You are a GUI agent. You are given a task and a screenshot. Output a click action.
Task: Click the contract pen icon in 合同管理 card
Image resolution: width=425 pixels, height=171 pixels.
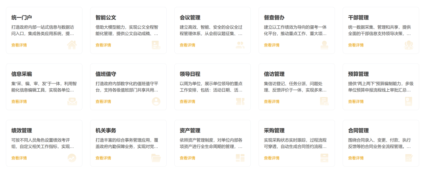pos(409,158)
